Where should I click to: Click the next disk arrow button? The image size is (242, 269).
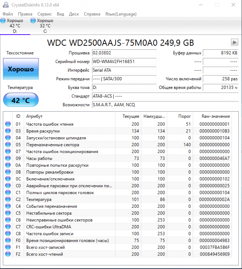pyautogui.click(x=234, y=42)
